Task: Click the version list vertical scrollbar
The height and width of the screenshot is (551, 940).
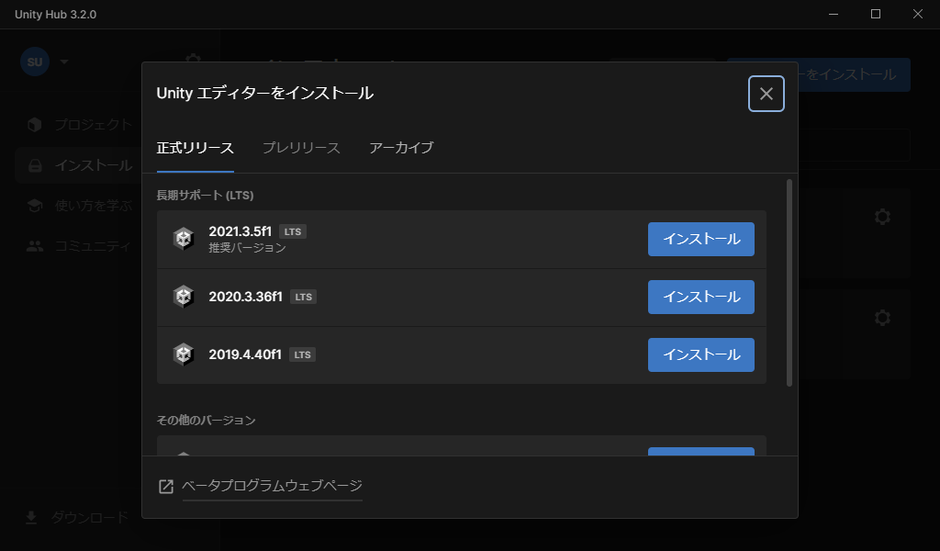Action: pyautogui.click(x=789, y=283)
